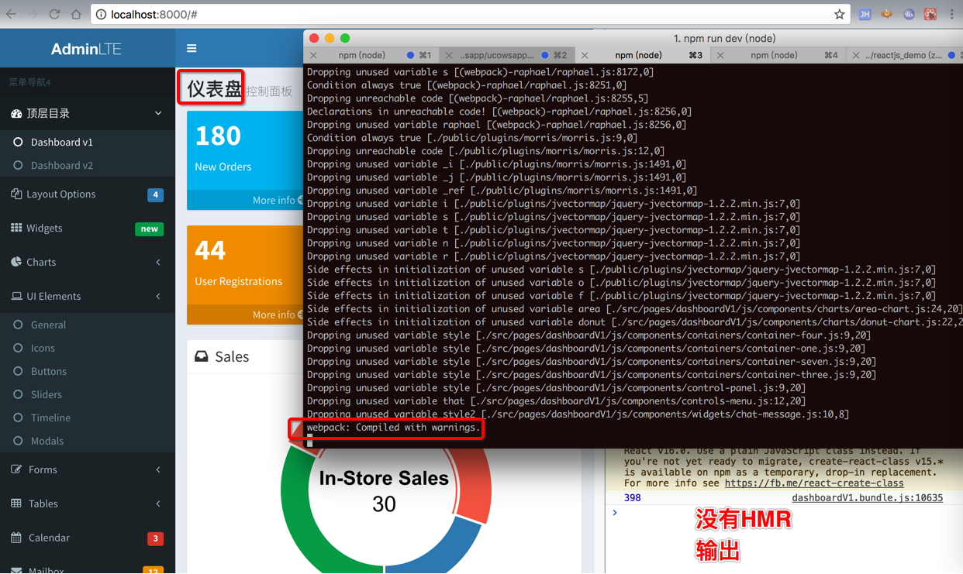Select Dashboard v2 in the sidebar
This screenshot has height=574, width=963.
[62, 165]
